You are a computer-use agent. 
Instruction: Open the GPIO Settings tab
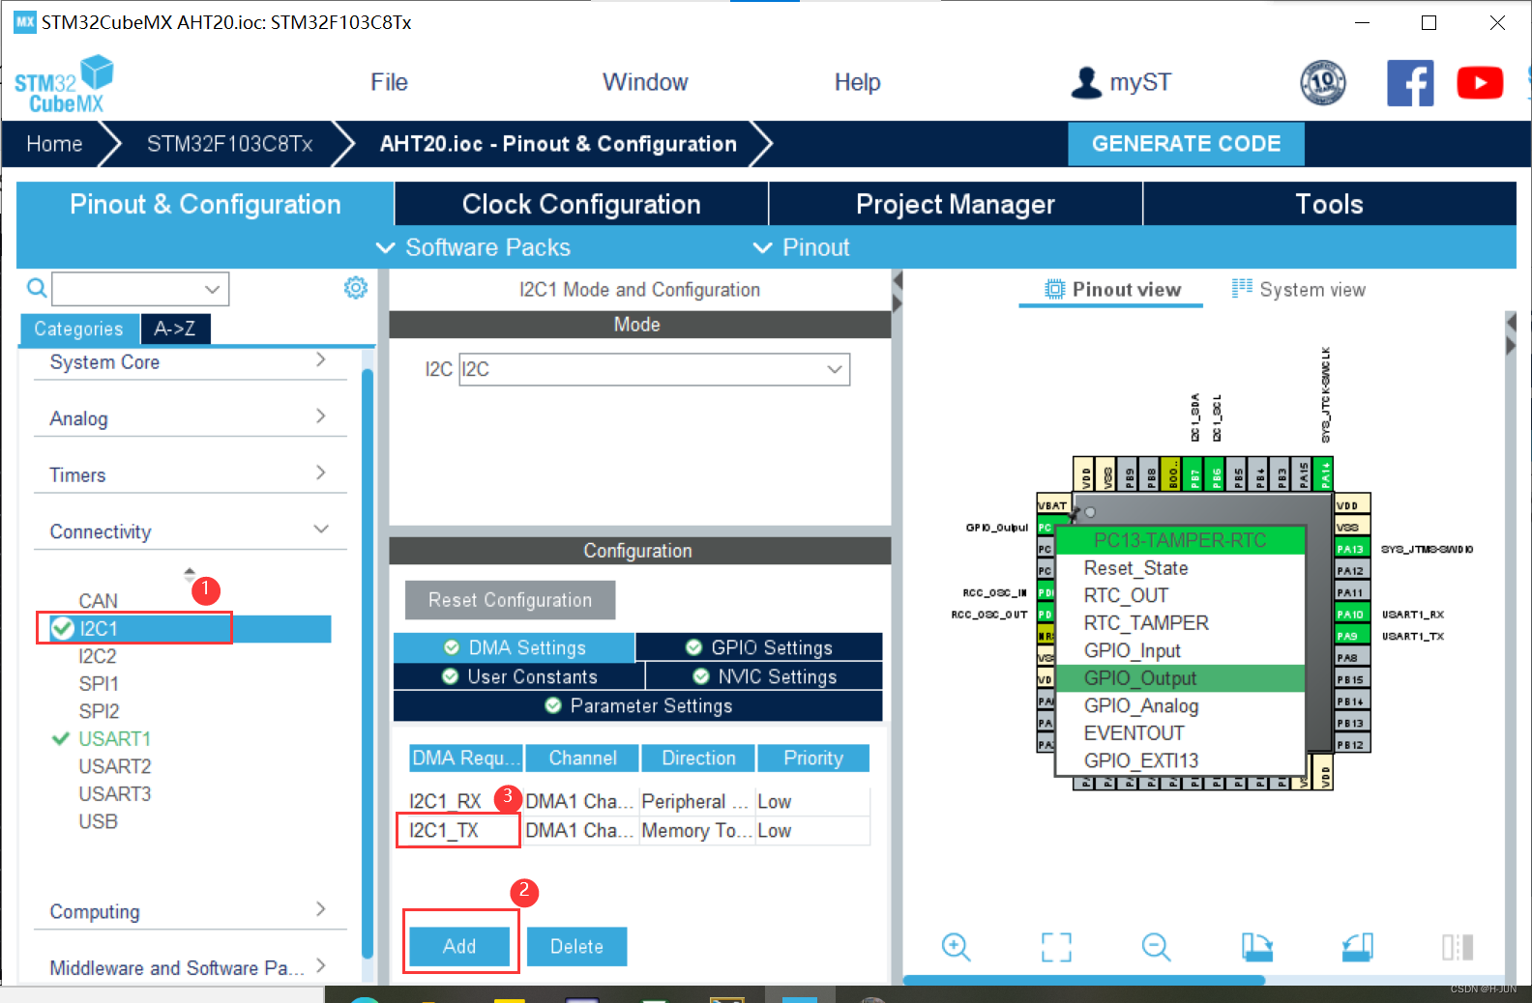pyautogui.click(x=759, y=647)
